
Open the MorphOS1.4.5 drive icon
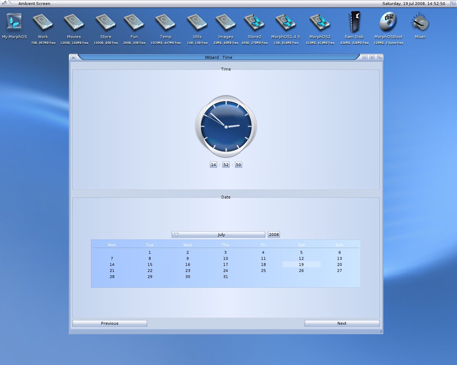coord(286,23)
